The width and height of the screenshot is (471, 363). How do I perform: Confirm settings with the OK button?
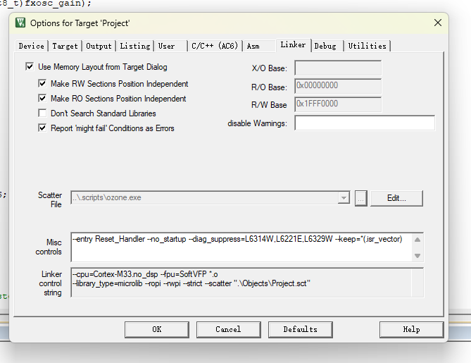[157, 330]
